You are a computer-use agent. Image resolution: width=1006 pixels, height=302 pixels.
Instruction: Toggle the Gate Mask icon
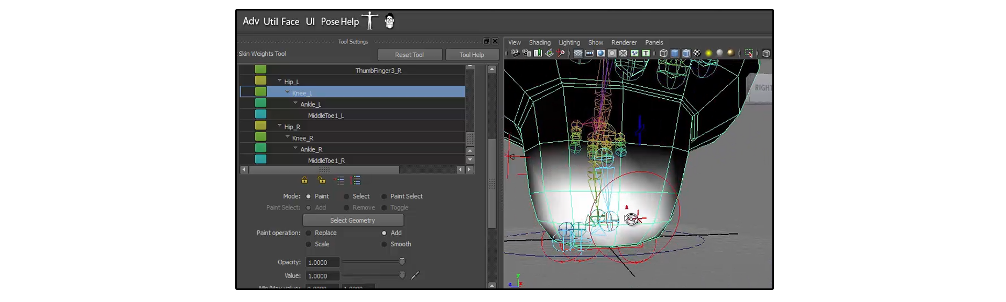tap(612, 53)
